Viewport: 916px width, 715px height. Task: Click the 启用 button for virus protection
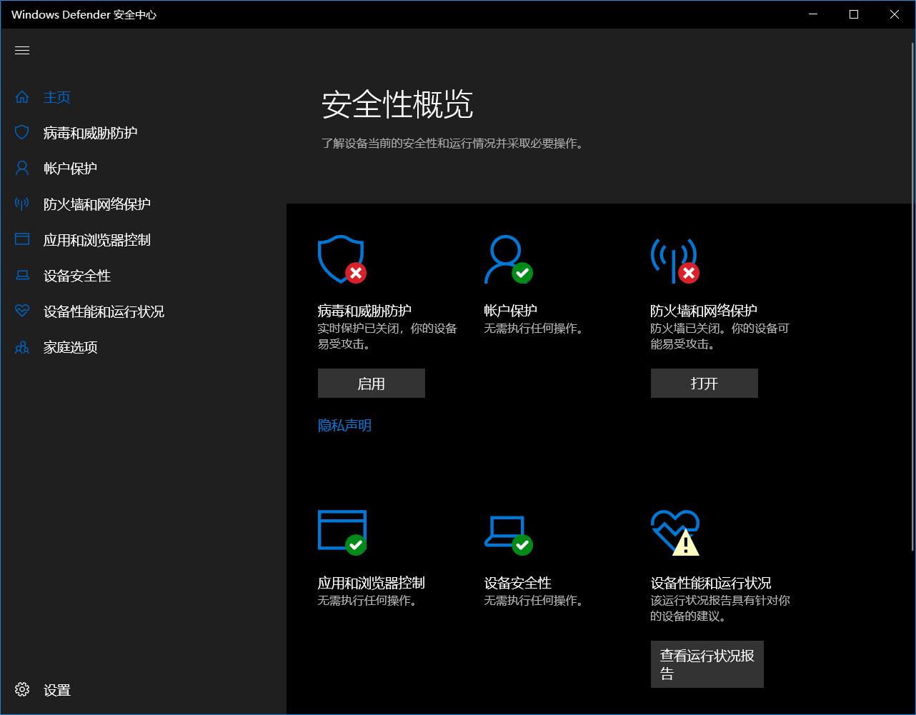(x=372, y=384)
